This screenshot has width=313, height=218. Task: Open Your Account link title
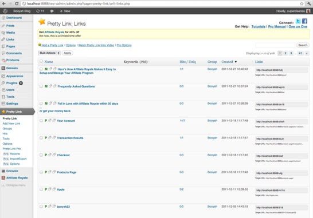[66, 121]
